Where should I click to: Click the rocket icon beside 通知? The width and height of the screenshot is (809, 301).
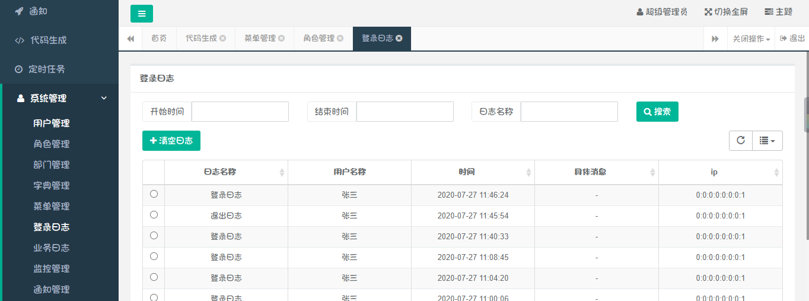pyautogui.click(x=19, y=11)
